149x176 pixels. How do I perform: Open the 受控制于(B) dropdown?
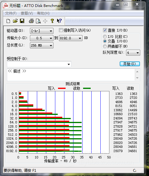(39, 64)
